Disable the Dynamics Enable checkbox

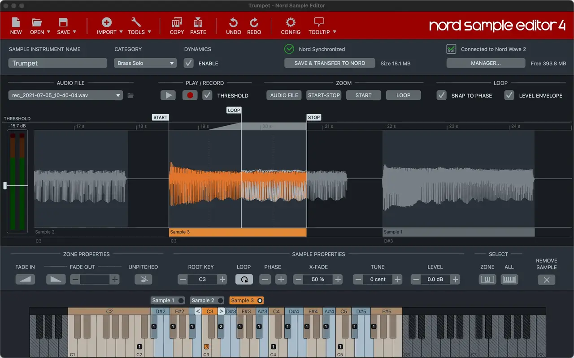pos(189,64)
